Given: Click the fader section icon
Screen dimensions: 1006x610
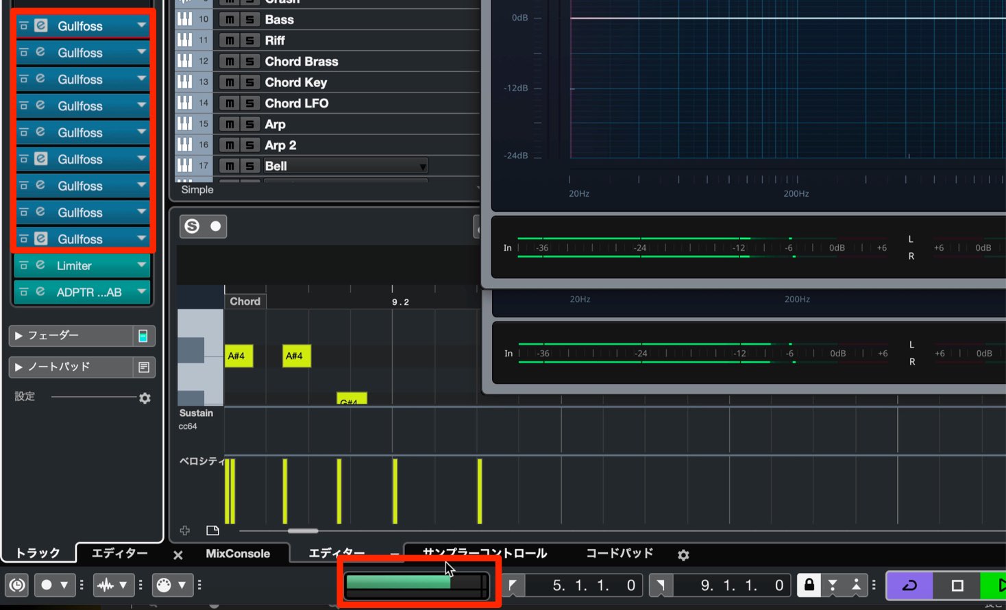Looking at the screenshot, I should click(x=143, y=336).
